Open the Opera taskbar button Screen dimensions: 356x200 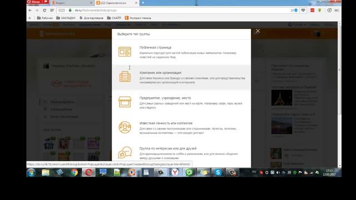tap(88, 173)
